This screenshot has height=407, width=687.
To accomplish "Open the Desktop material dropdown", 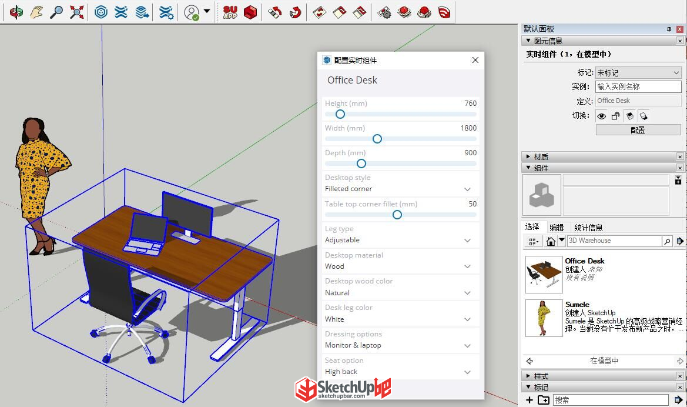I will point(400,266).
